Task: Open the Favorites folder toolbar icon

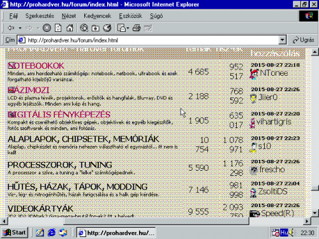Action: 96,28
